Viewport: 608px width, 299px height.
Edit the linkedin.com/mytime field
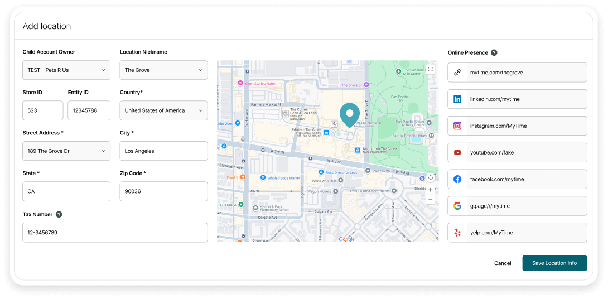click(x=527, y=99)
